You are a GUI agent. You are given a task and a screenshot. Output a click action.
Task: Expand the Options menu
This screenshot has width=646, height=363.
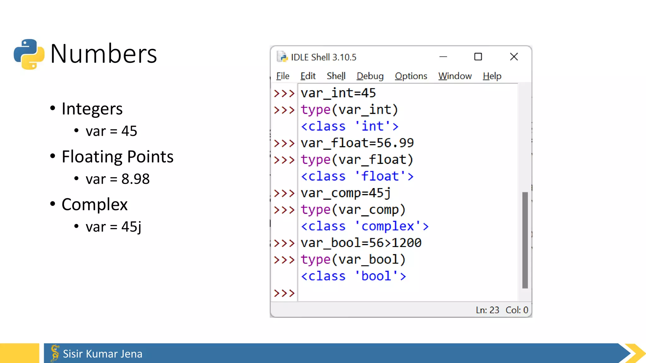pyautogui.click(x=411, y=76)
